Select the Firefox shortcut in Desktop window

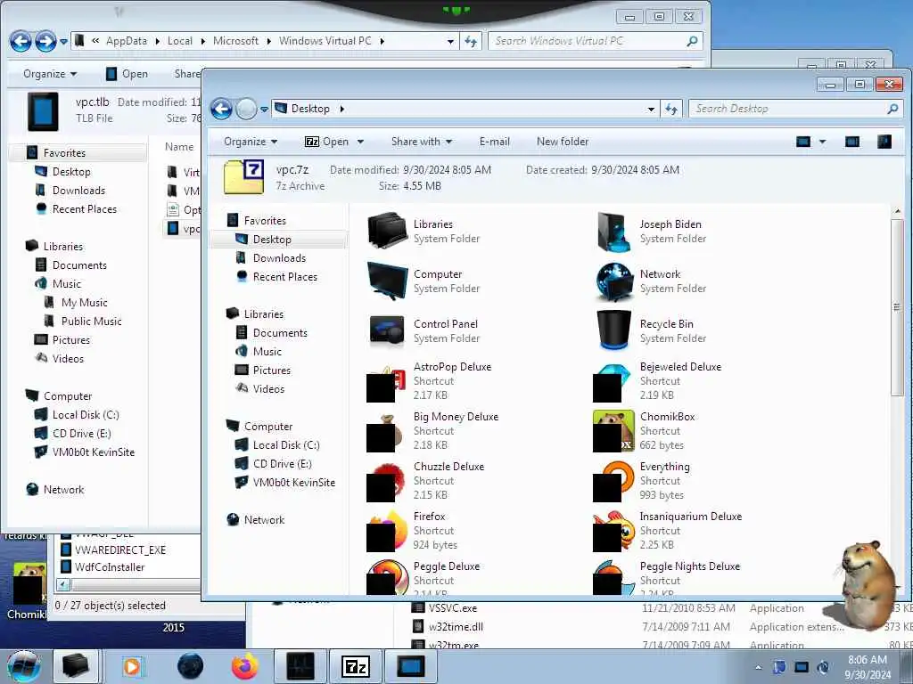click(x=387, y=531)
